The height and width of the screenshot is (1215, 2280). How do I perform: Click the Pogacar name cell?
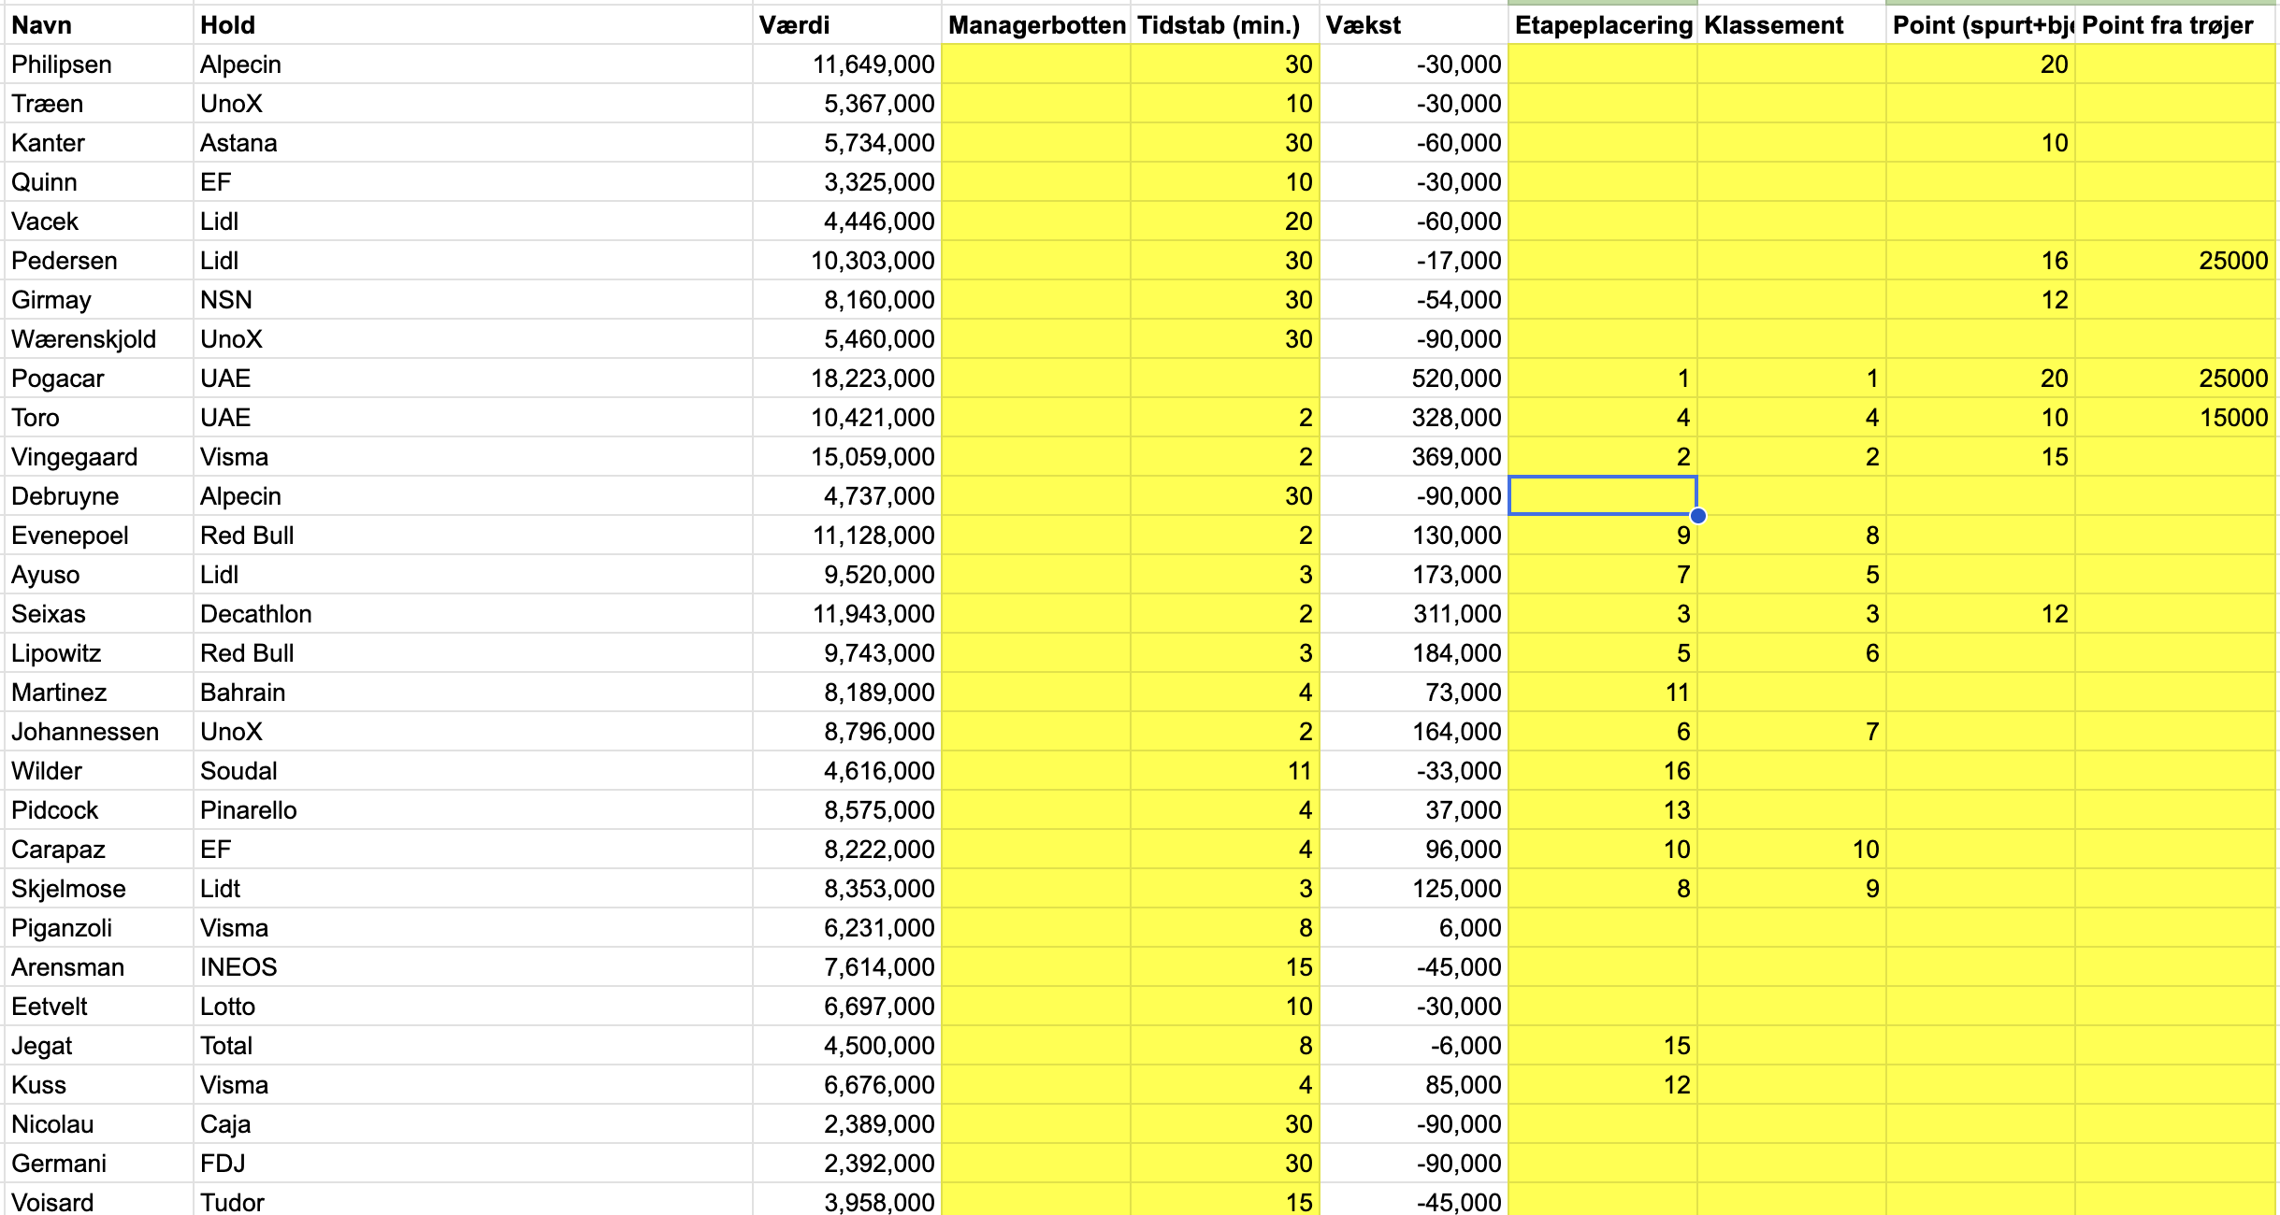98,379
